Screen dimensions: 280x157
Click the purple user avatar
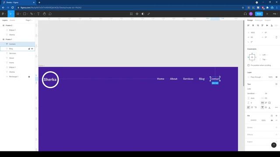tap(251, 14)
